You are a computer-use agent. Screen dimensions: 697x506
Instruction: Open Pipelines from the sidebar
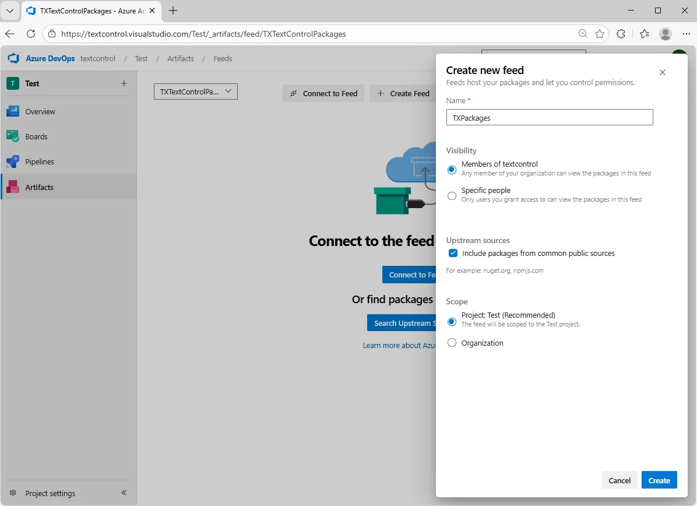click(x=12, y=161)
